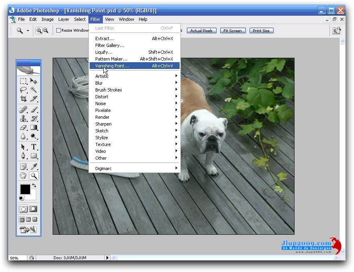Activate the Hand tool
354x272 pixels.
(x=24, y=176)
